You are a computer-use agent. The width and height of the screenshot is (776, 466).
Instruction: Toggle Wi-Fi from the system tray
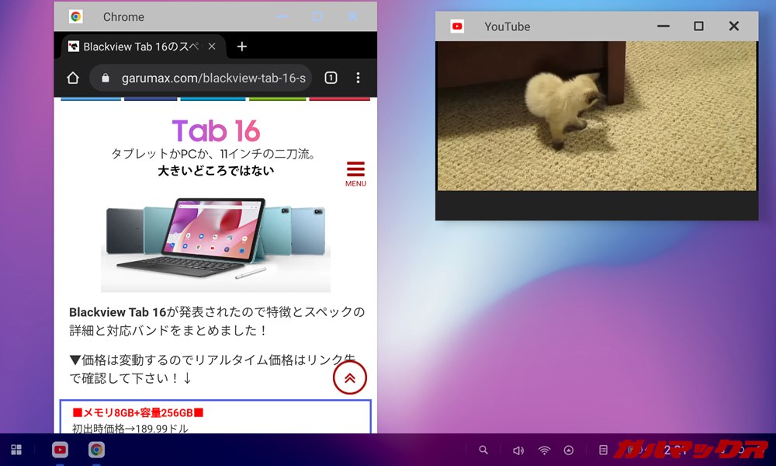coord(545,450)
